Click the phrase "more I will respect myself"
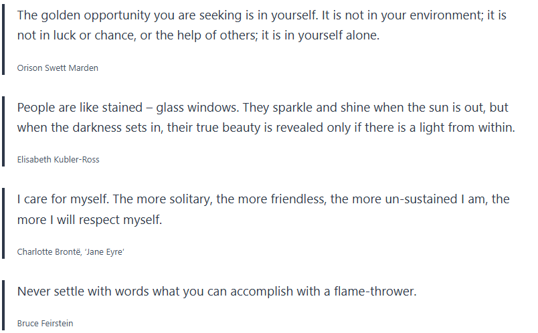 pos(90,219)
